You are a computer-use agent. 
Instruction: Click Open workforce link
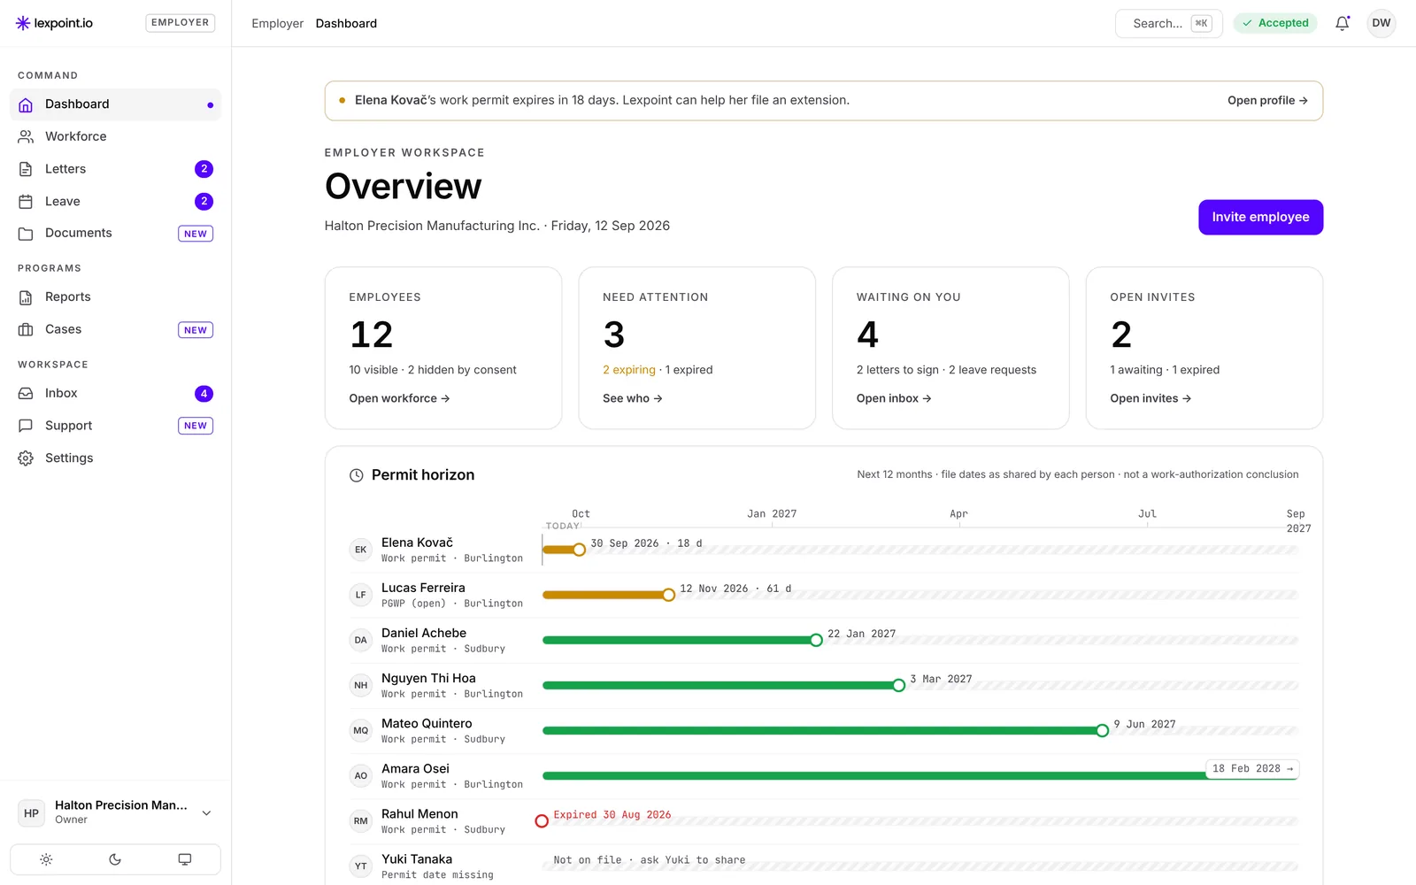point(399,398)
